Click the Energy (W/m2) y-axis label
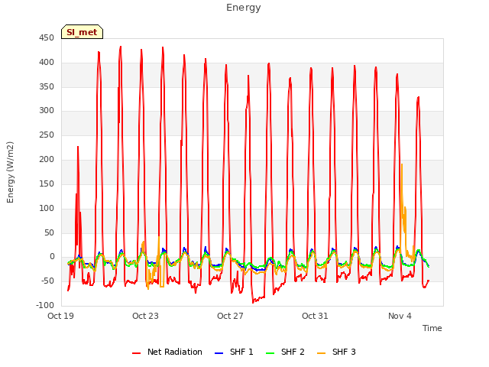Screen dimensions: 489x367 (x=10, y=172)
